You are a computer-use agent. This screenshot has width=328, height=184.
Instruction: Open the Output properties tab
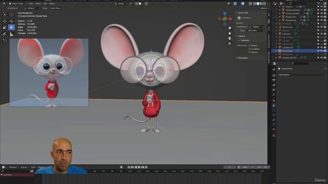click(x=274, y=80)
